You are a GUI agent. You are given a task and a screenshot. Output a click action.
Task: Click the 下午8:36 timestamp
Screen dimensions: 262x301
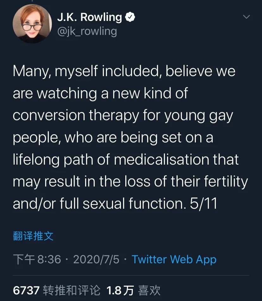37,259
